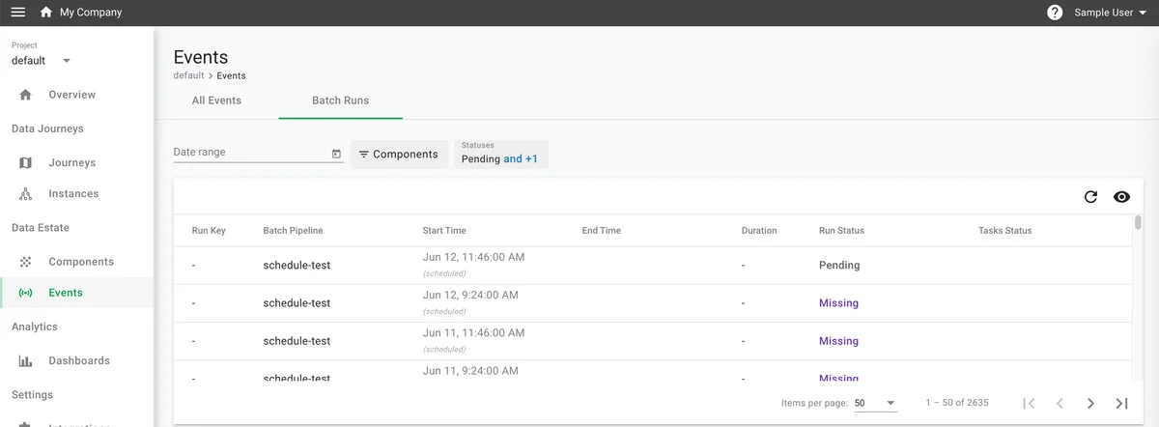Click schedule-test in Jun 12, 9:24:00 AM row

[x=297, y=302]
